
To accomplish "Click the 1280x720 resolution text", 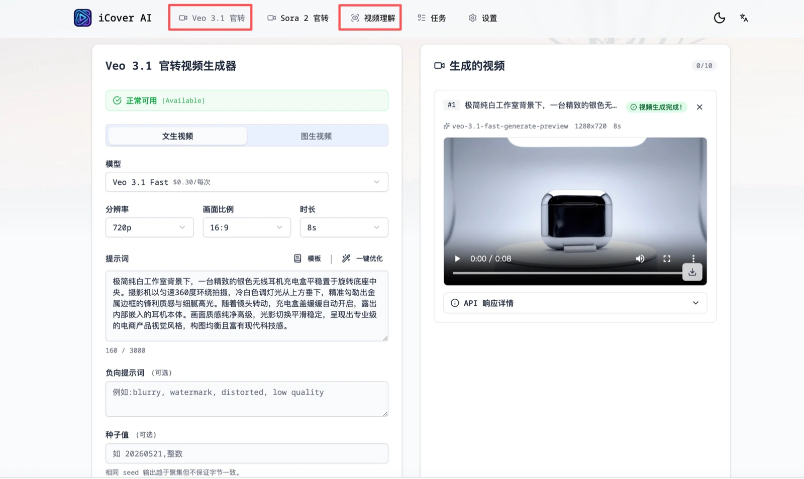I will pyautogui.click(x=590, y=126).
